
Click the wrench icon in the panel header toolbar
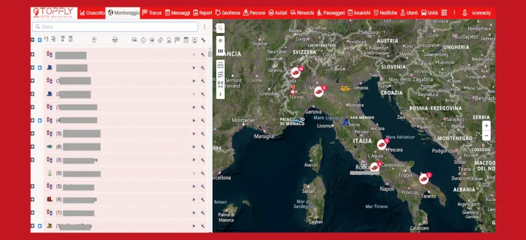(203, 40)
